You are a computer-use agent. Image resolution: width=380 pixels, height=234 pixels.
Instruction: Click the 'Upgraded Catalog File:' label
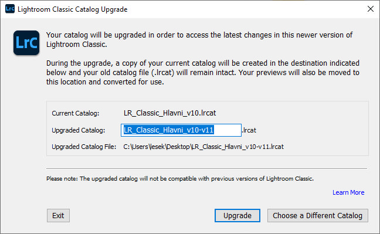coord(84,147)
